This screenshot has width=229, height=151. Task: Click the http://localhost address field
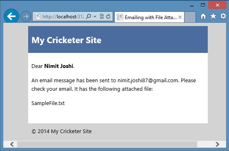[x=63, y=17]
